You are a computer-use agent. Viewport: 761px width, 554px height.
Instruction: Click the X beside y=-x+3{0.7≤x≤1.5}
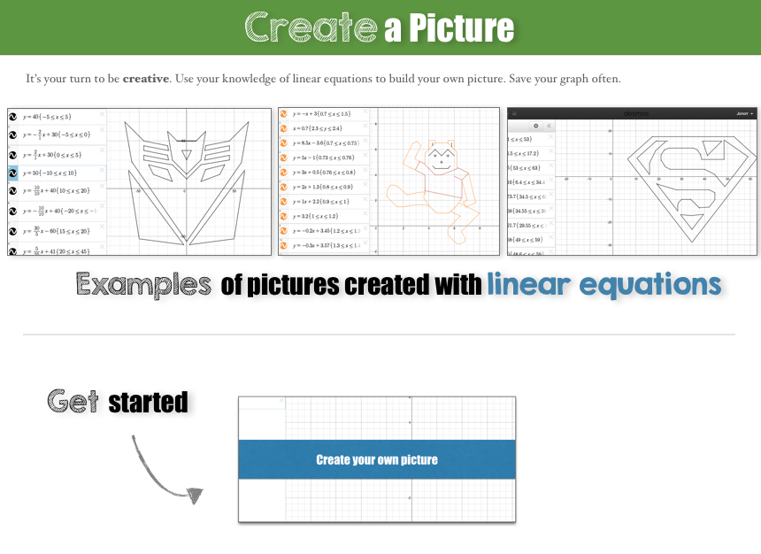coord(365,111)
